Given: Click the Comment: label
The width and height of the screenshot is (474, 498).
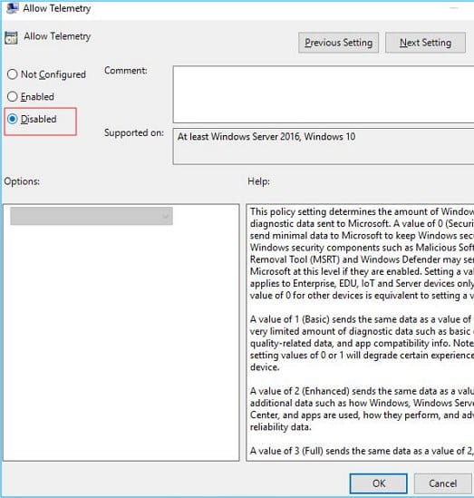Looking at the screenshot, I should (126, 71).
